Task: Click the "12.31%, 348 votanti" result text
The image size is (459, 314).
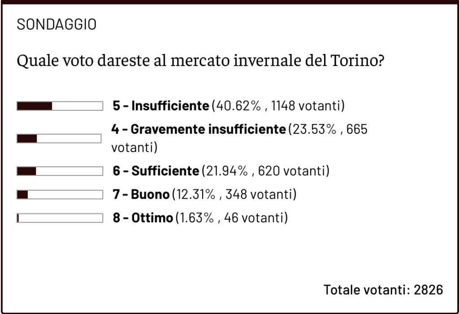Action: click(x=234, y=195)
